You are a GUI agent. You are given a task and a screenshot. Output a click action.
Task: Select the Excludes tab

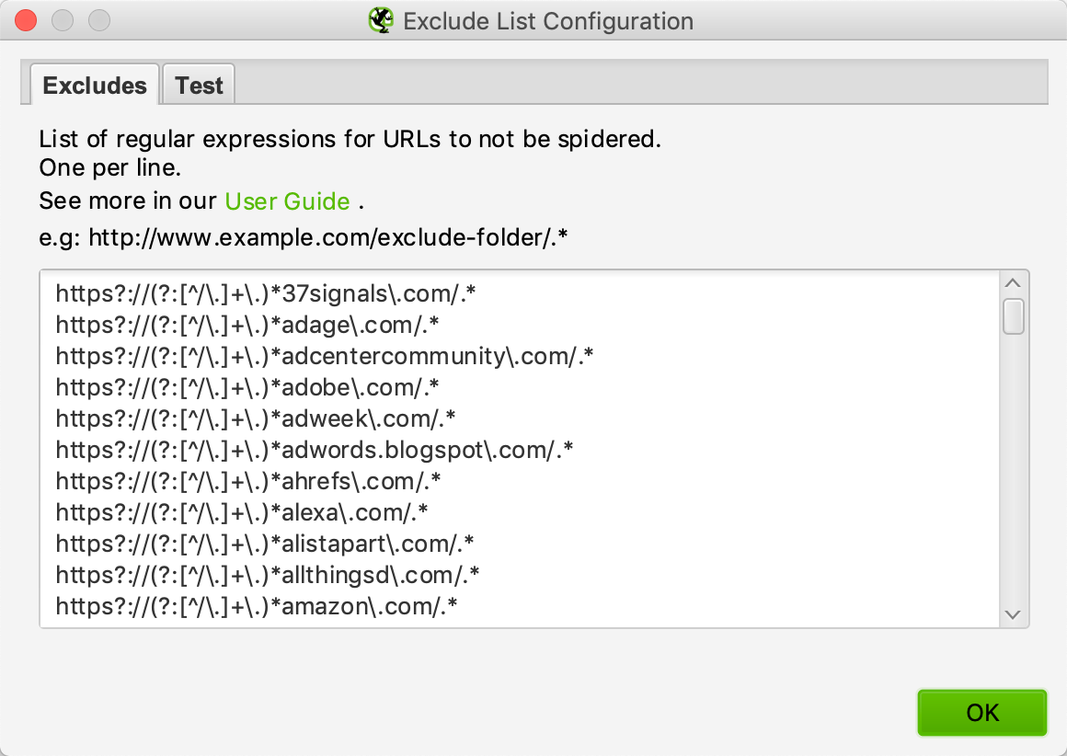(x=95, y=85)
